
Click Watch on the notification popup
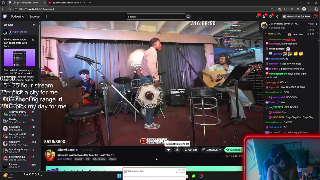click(x=311, y=24)
